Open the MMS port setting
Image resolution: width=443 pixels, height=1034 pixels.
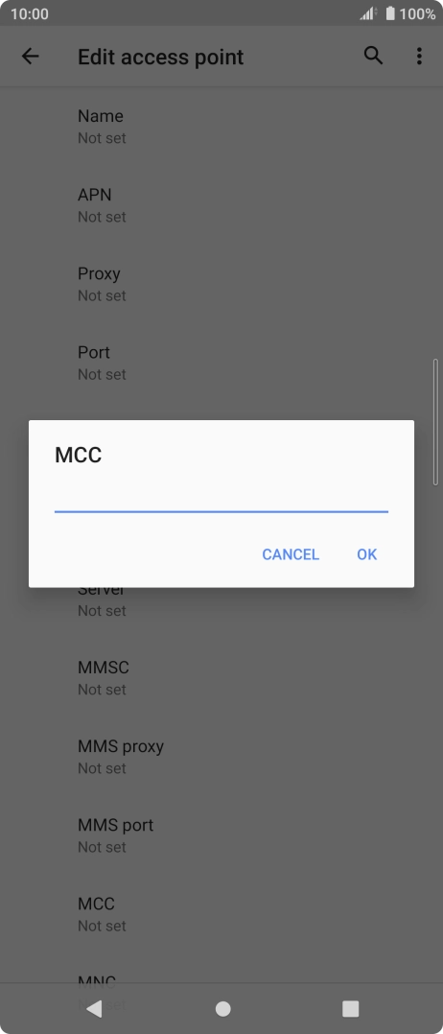coord(221,834)
